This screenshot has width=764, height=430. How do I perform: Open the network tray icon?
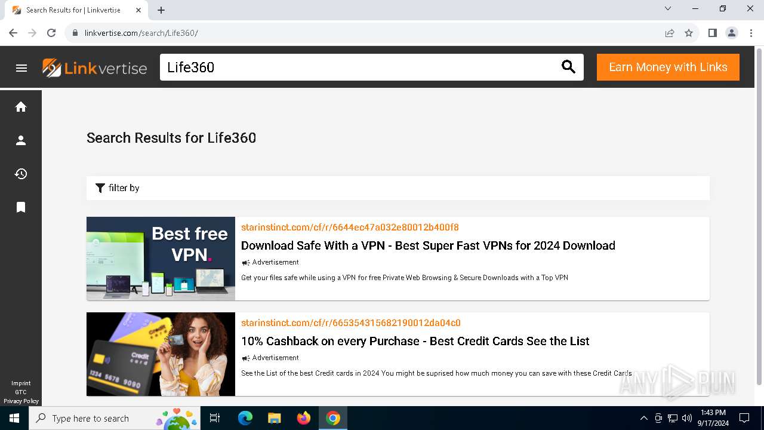[673, 418]
